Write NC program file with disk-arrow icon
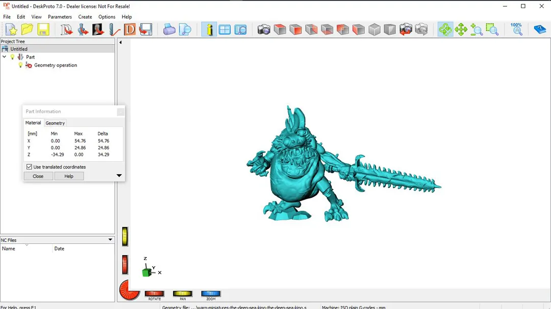 tap(145, 30)
